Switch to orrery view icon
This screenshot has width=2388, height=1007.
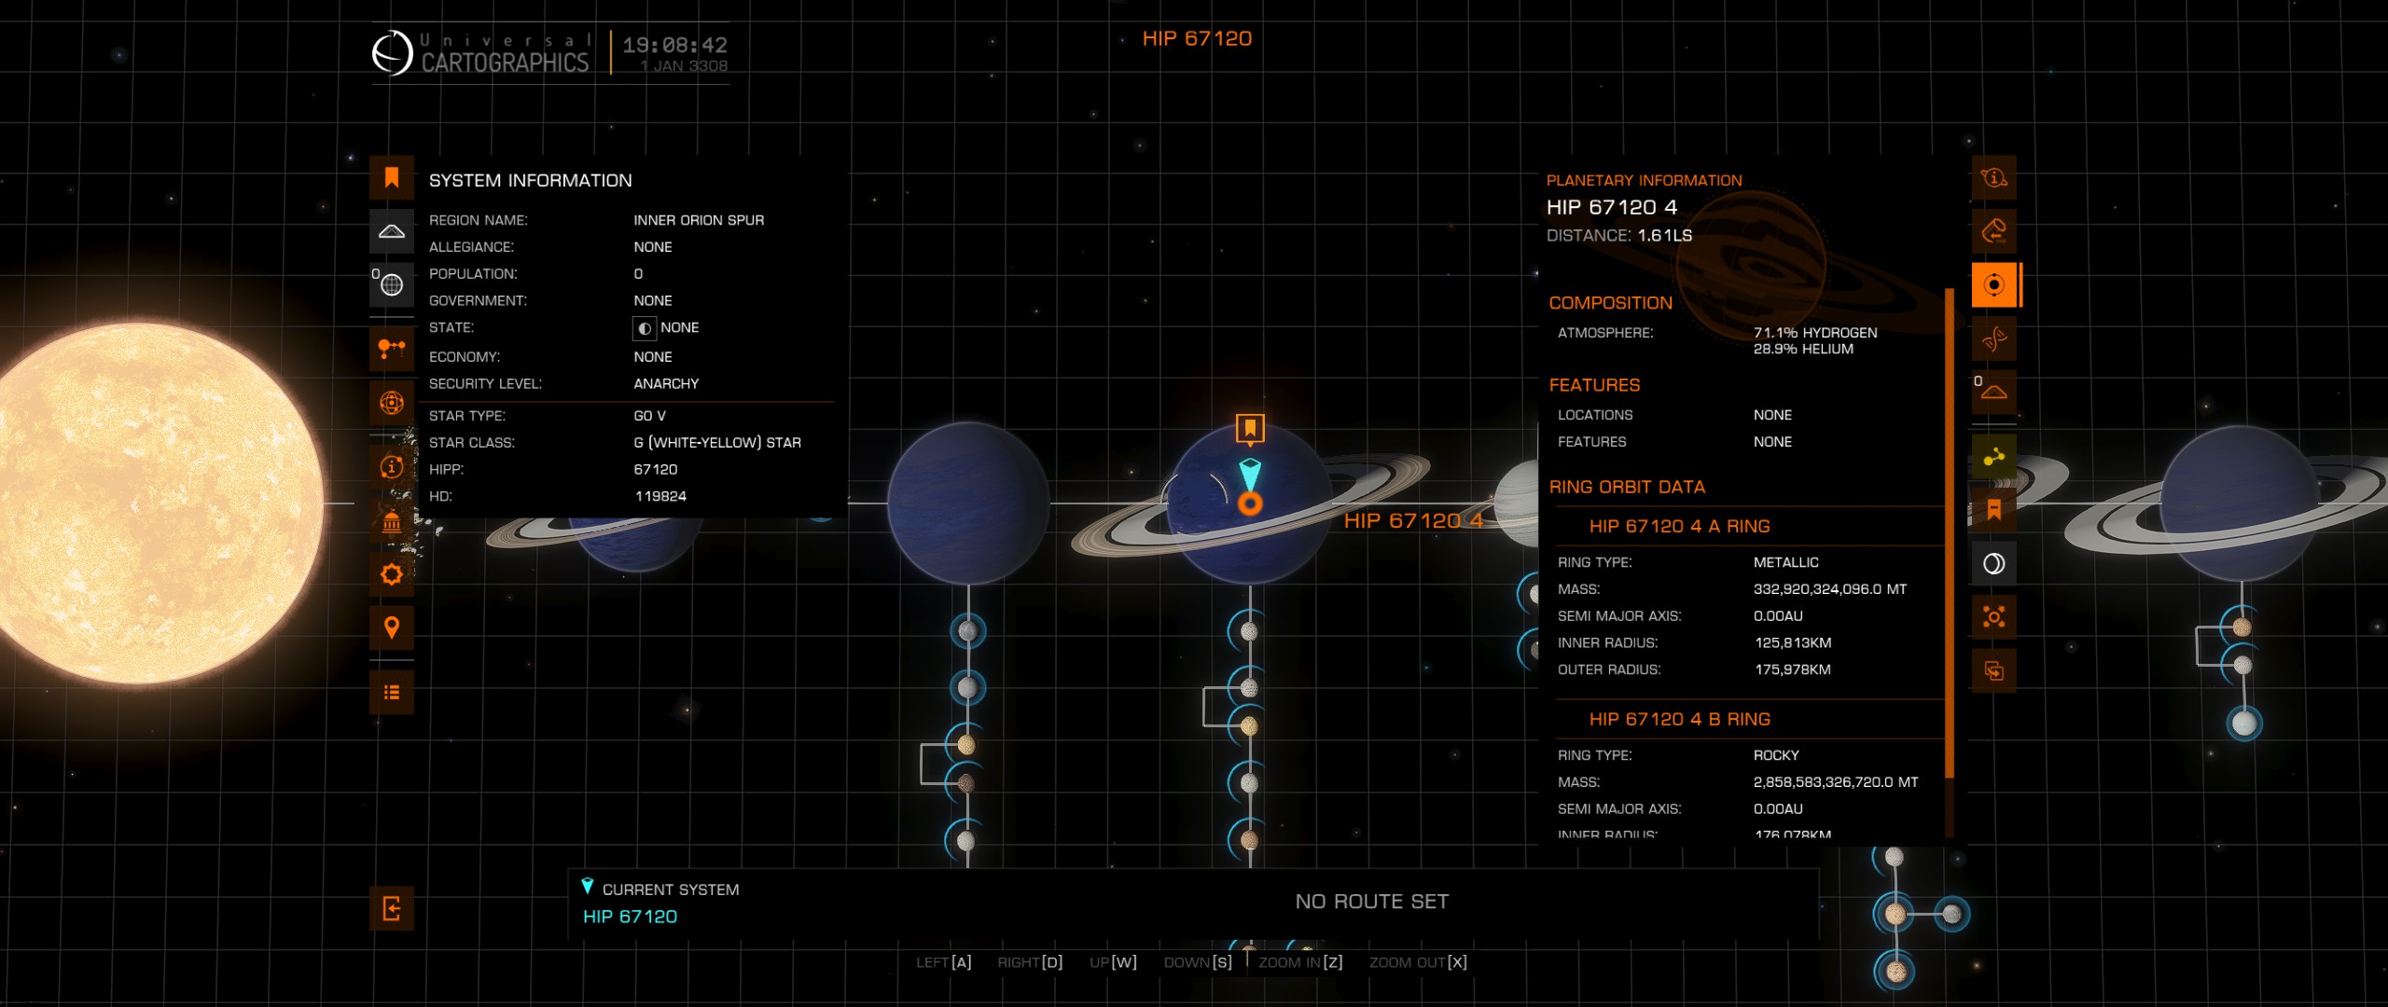tap(392, 403)
